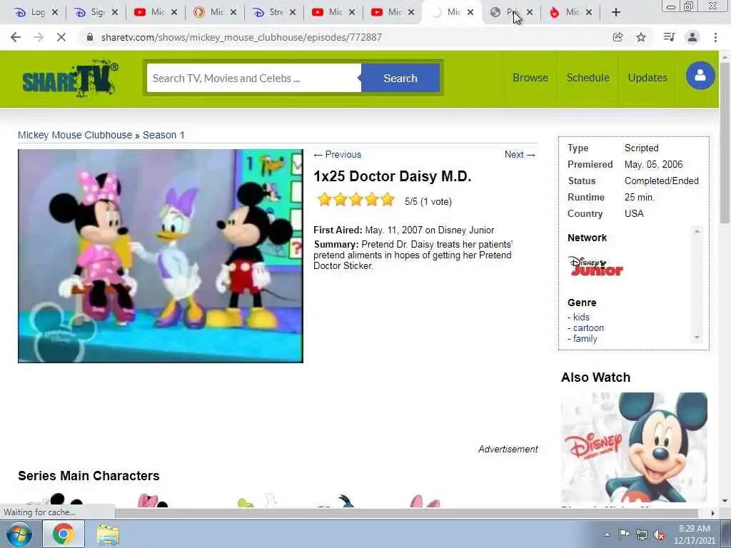Open Chrome three-dot menu

(715, 37)
